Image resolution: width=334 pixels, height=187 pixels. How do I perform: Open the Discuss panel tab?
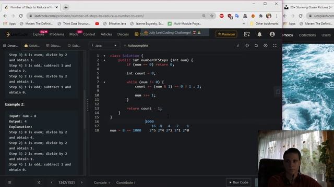click(53, 46)
